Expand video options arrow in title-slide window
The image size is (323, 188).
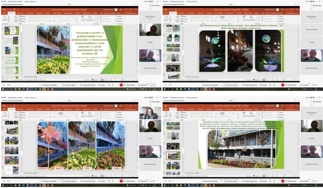point(78,85)
